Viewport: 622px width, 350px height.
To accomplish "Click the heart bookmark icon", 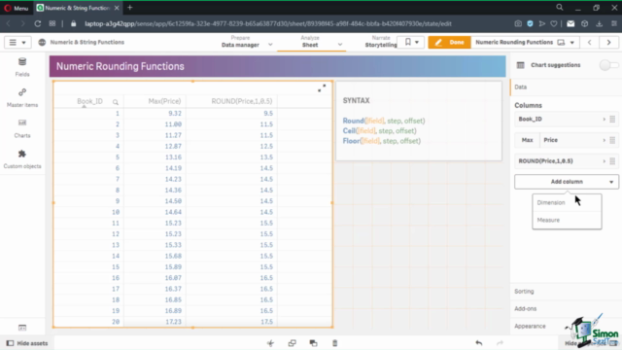I will click(554, 23).
